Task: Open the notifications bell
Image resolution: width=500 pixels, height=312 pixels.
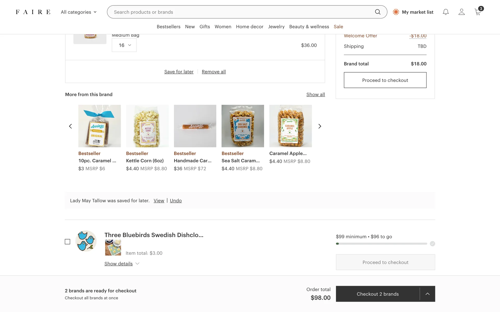Action: tap(446, 12)
